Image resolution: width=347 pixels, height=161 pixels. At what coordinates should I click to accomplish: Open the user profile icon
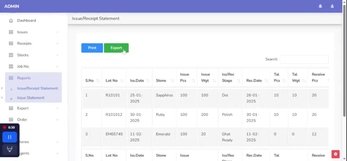click(332, 6)
